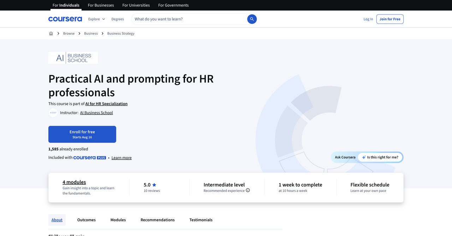Click the blue search magnifier button
This screenshot has height=236, width=452.
(252, 19)
